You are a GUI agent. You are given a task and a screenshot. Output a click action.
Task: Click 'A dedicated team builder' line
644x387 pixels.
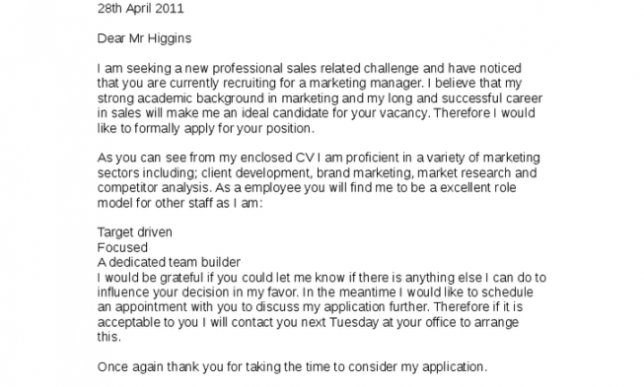pos(169,262)
